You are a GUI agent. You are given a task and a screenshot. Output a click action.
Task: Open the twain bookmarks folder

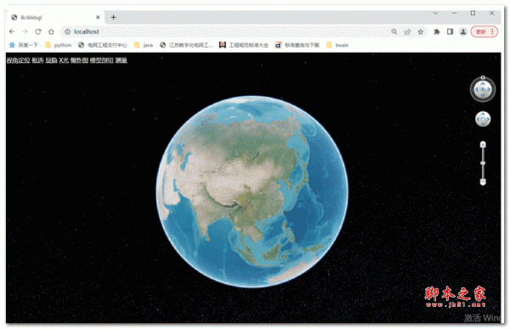[x=337, y=45]
